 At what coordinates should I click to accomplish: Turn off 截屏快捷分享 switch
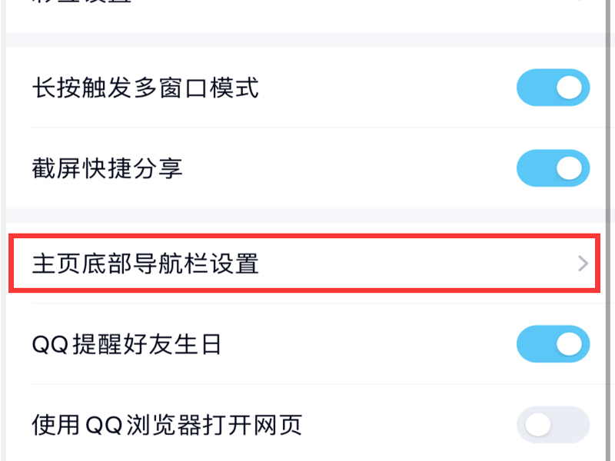pos(553,168)
